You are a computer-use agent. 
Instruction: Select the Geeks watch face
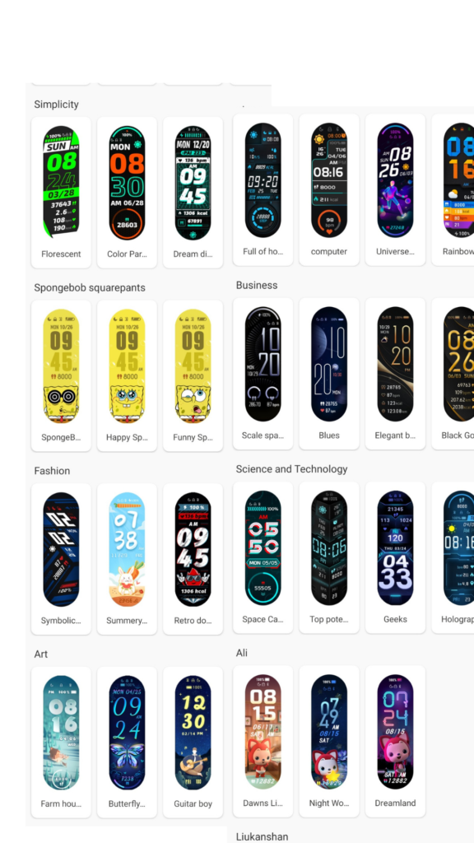pos(395,557)
